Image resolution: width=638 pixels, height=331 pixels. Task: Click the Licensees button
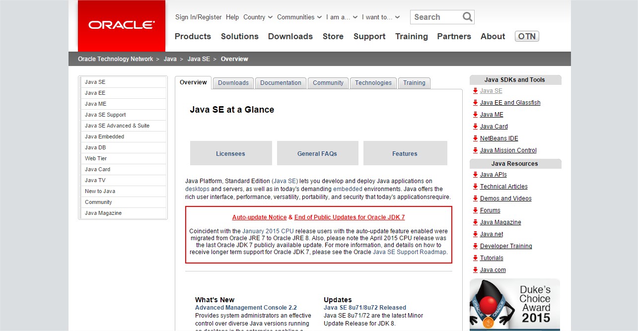pos(231,153)
